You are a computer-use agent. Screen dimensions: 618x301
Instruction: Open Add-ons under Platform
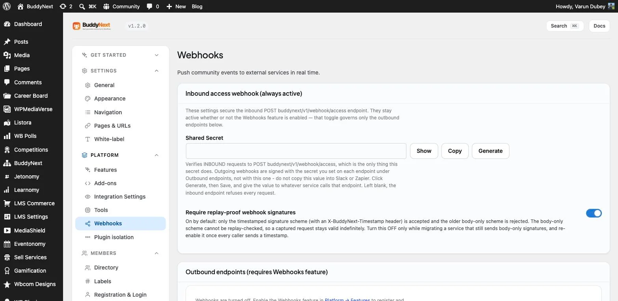point(120,183)
